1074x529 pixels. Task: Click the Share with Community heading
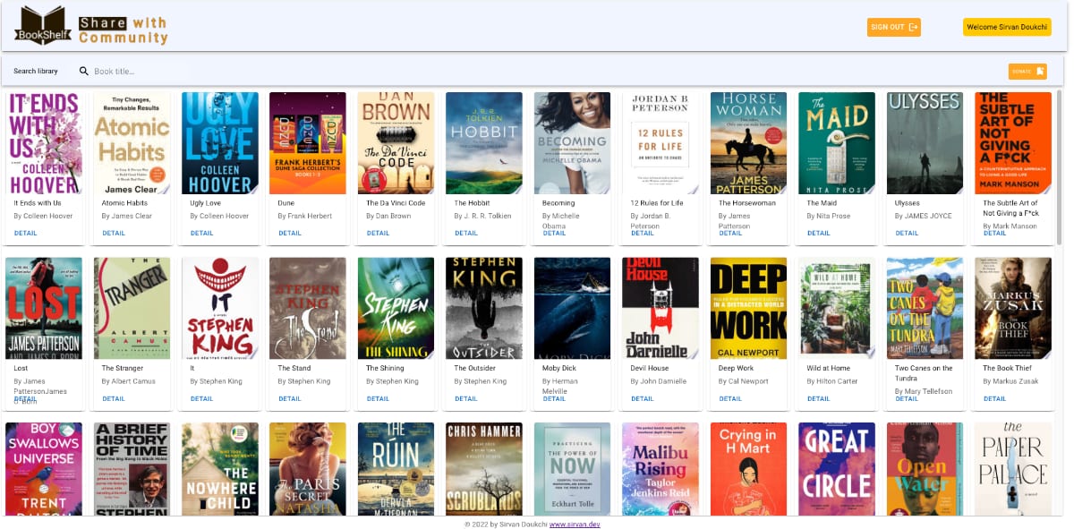click(x=123, y=30)
